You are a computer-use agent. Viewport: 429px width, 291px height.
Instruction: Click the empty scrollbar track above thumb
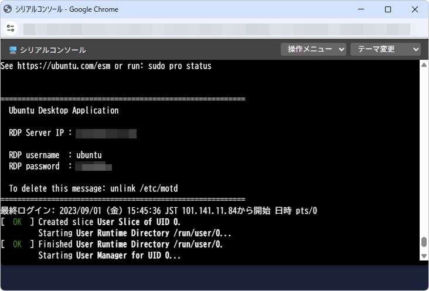[424, 153]
